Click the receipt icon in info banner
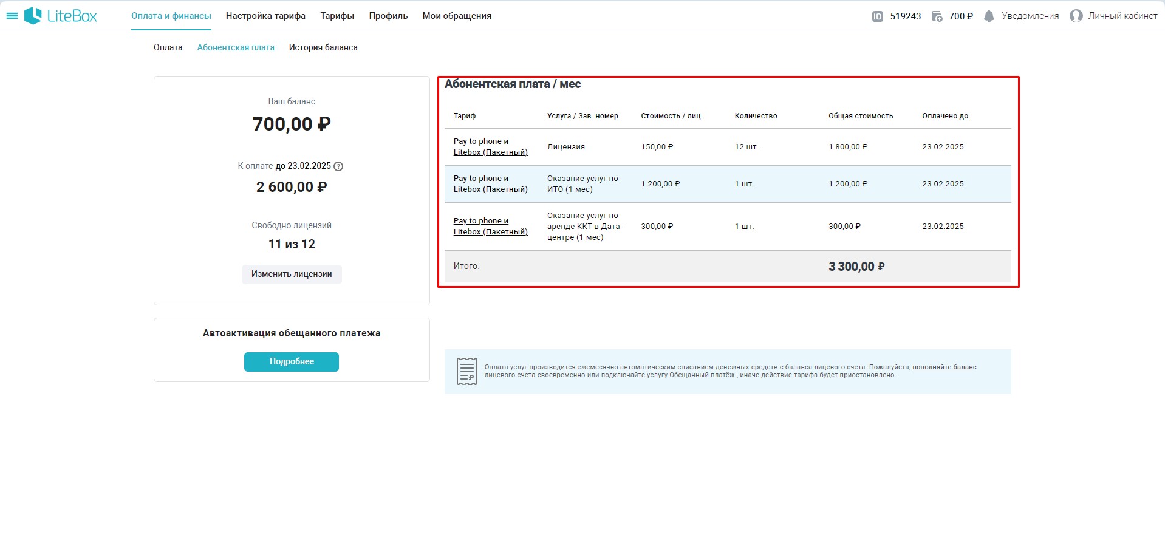Image resolution: width=1165 pixels, height=535 pixels. point(466,371)
